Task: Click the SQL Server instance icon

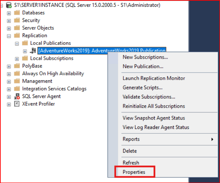Action: (x=9, y=5)
